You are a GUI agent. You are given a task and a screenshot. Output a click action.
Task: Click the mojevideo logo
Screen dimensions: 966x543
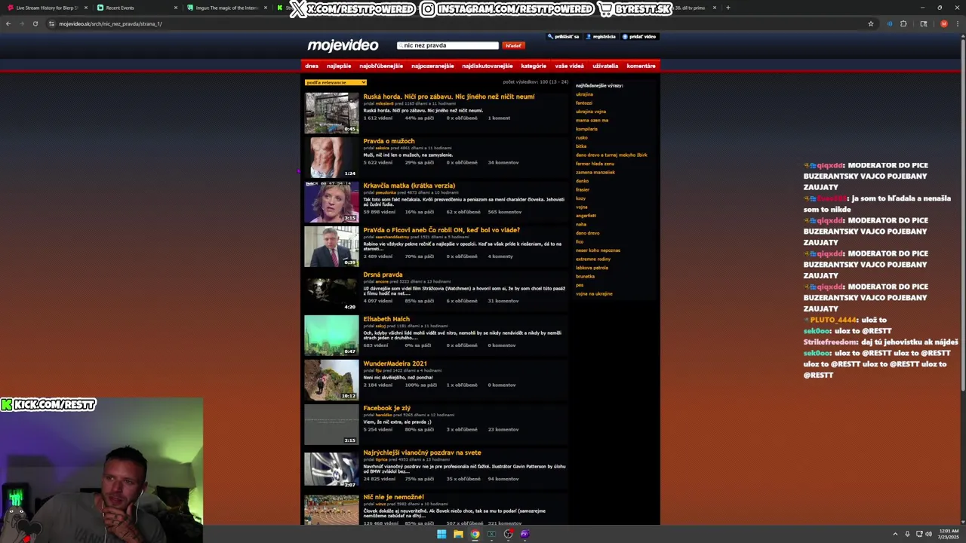343,45
